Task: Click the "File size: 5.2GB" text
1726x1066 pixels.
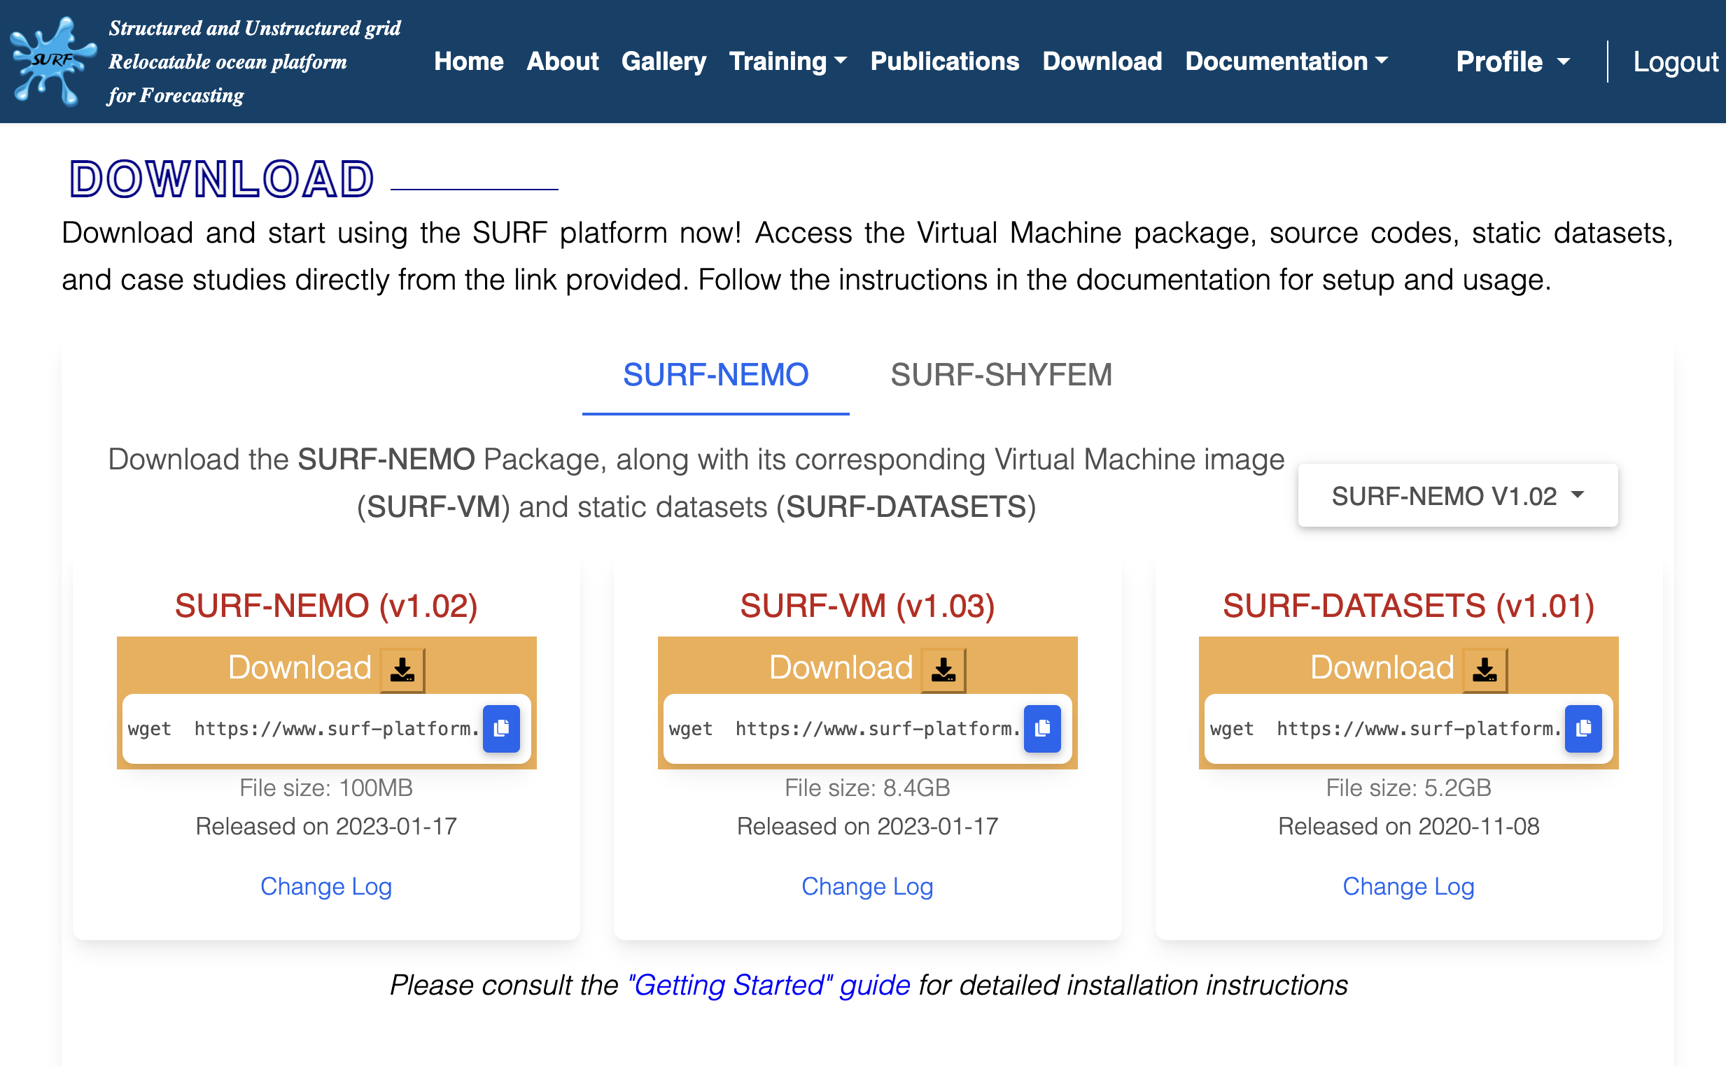Action: click(x=1408, y=788)
